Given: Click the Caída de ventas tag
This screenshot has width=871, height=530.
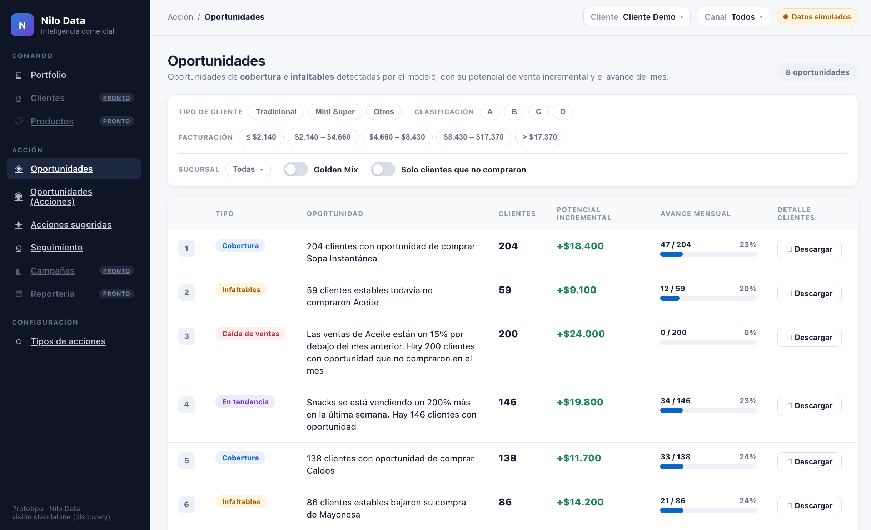Looking at the screenshot, I should tap(250, 334).
